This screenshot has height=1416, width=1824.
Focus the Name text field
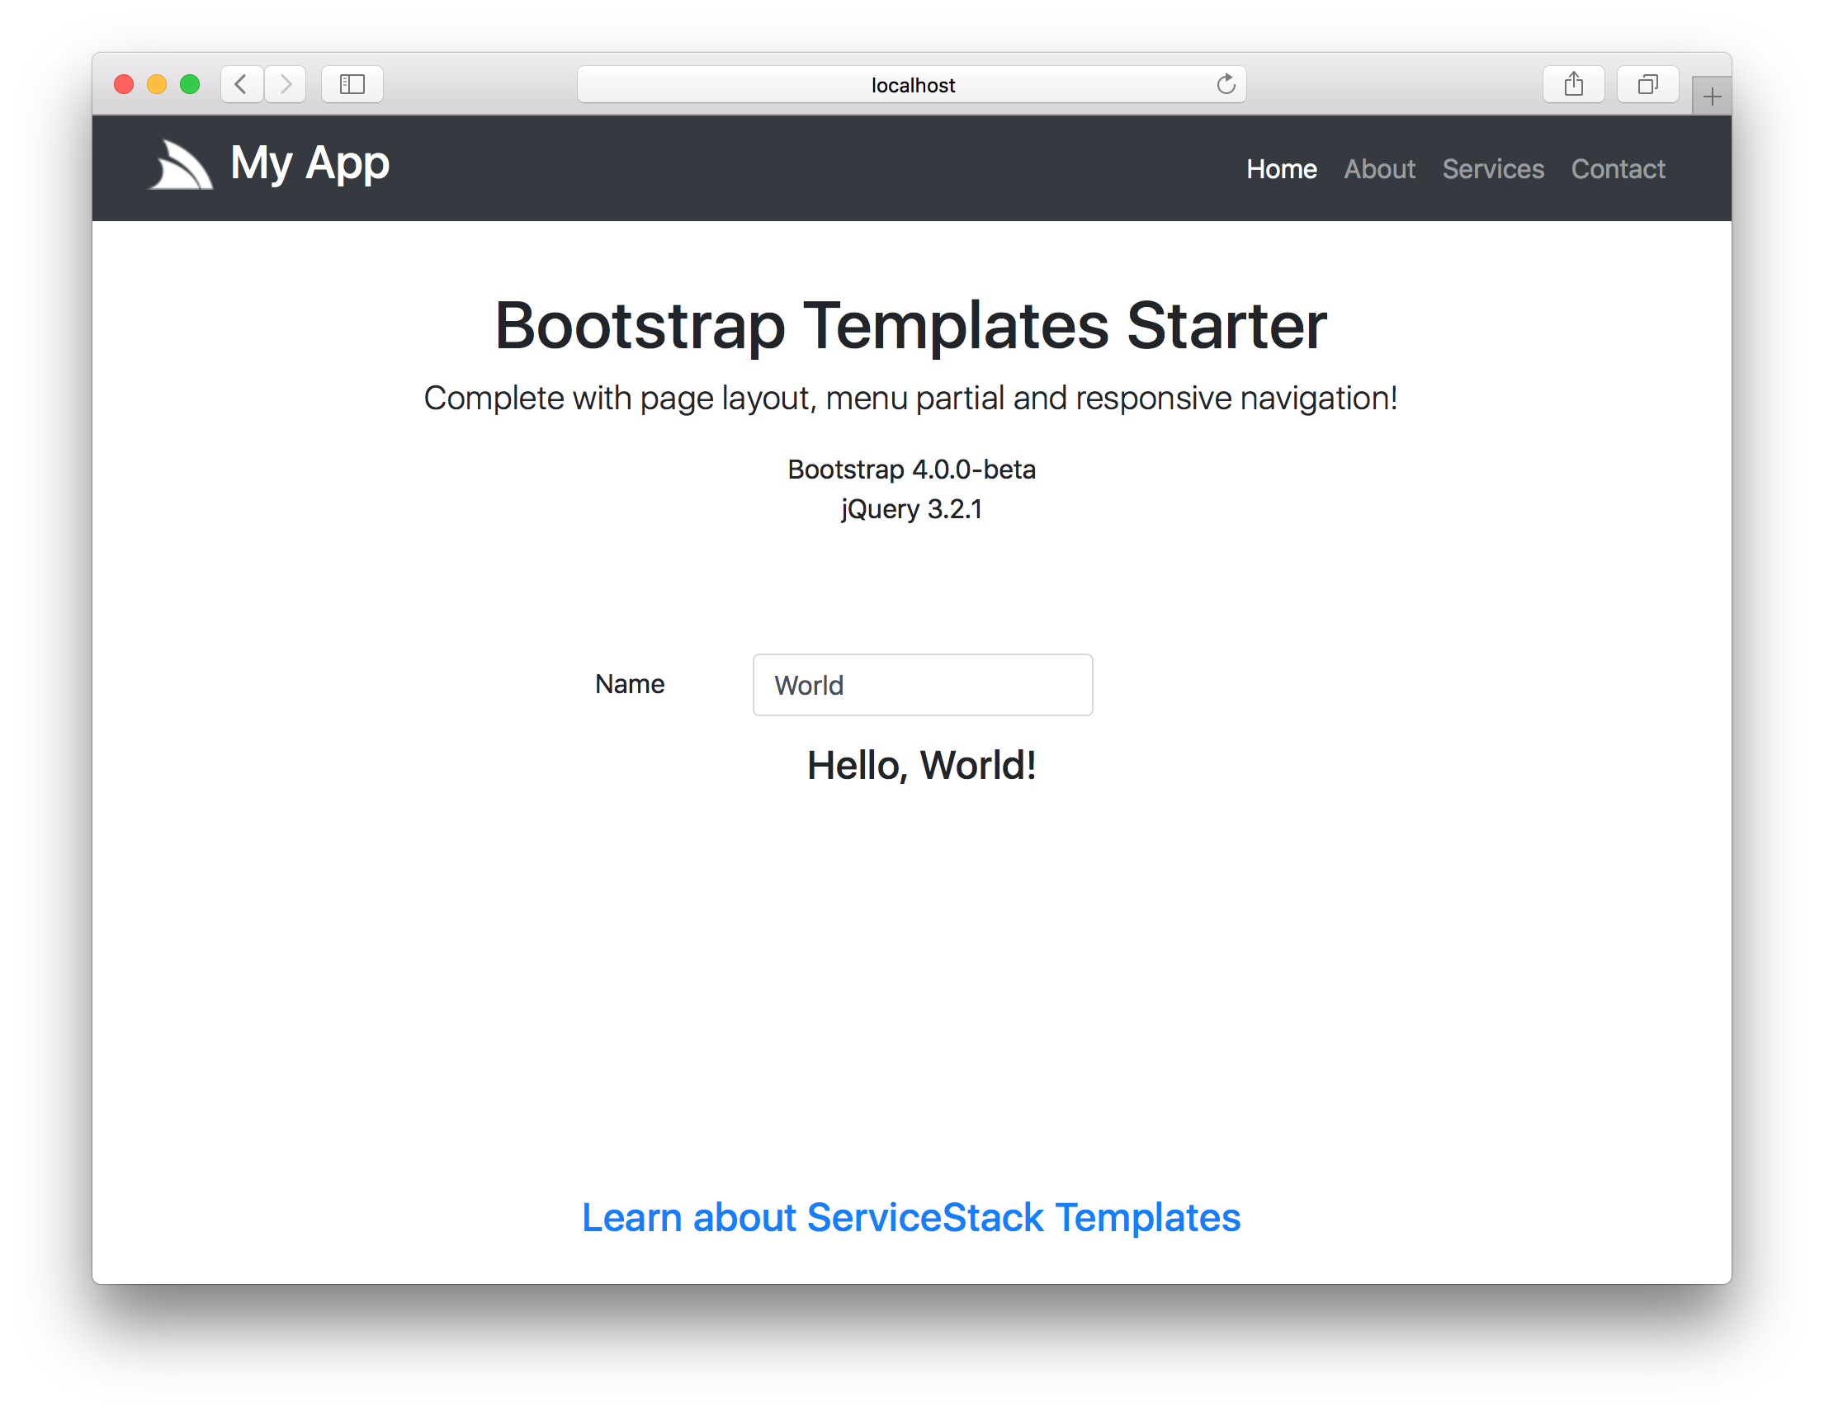(922, 685)
